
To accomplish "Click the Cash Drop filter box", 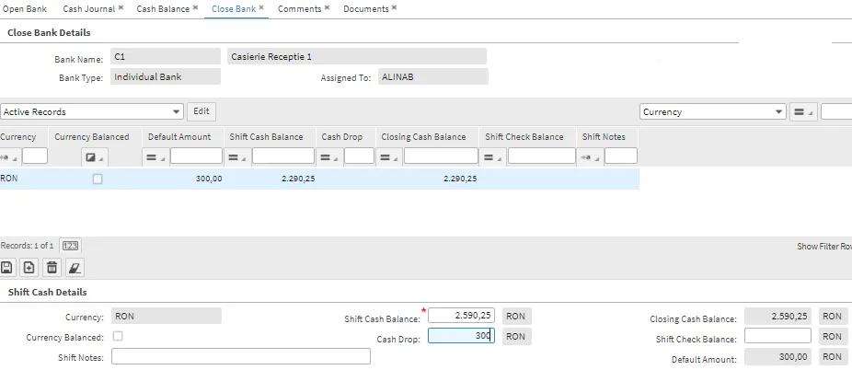I will pyautogui.click(x=359, y=156).
